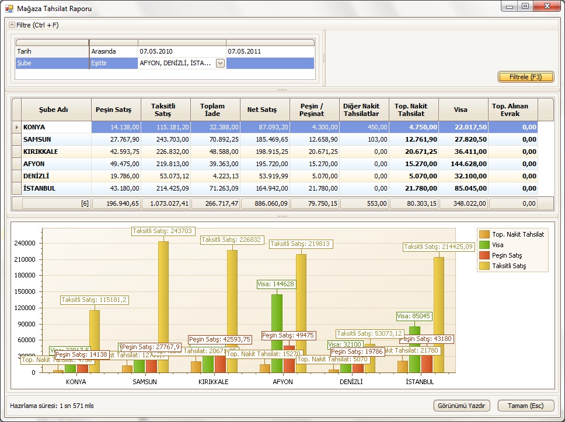Image resolution: width=565 pixels, height=422 pixels.
Task: Edit the end date 07.05.2011 field
Action: tap(270, 51)
